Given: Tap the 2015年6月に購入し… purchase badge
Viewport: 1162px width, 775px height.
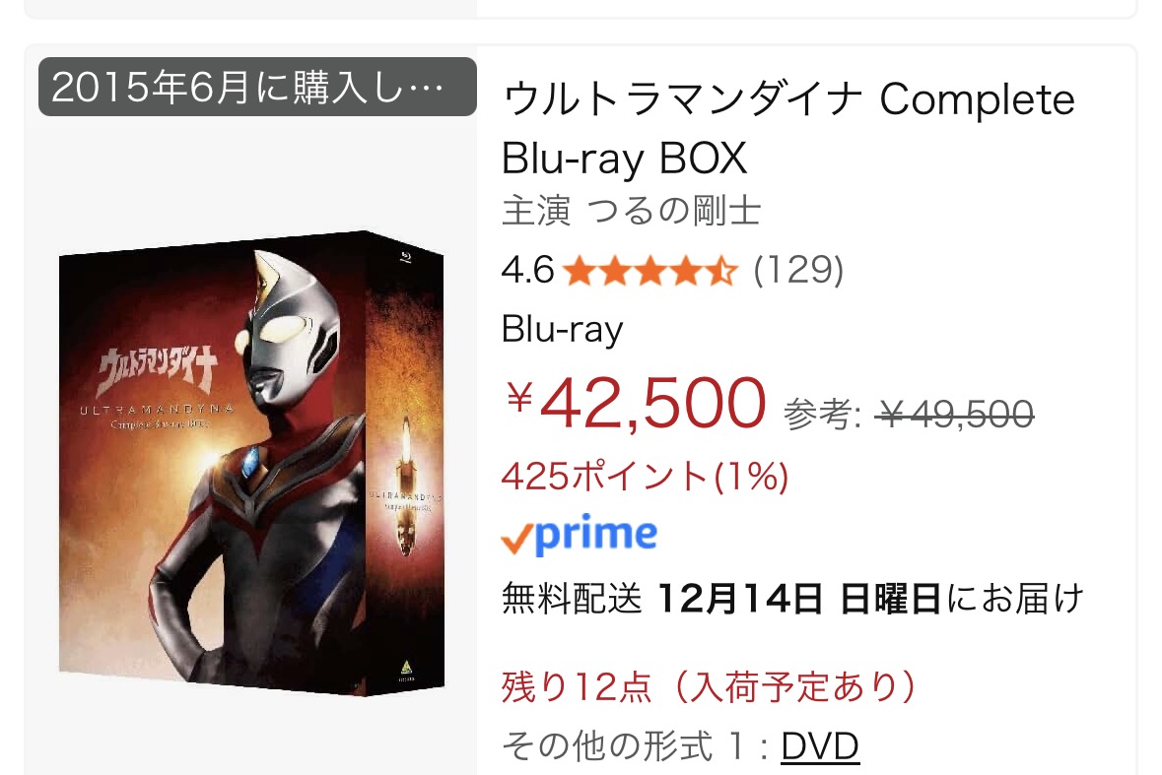Looking at the screenshot, I should (257, 87).
